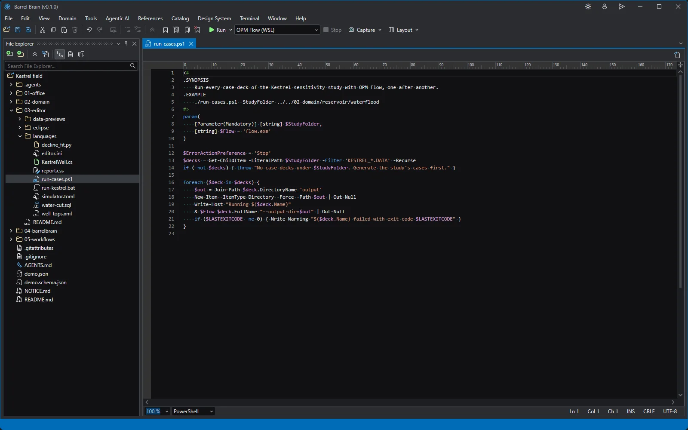Toggle a bookmark with the first bookmark icon
This screenshot has width=688, height=430.
pyautogui.click(x=166, y=30)
